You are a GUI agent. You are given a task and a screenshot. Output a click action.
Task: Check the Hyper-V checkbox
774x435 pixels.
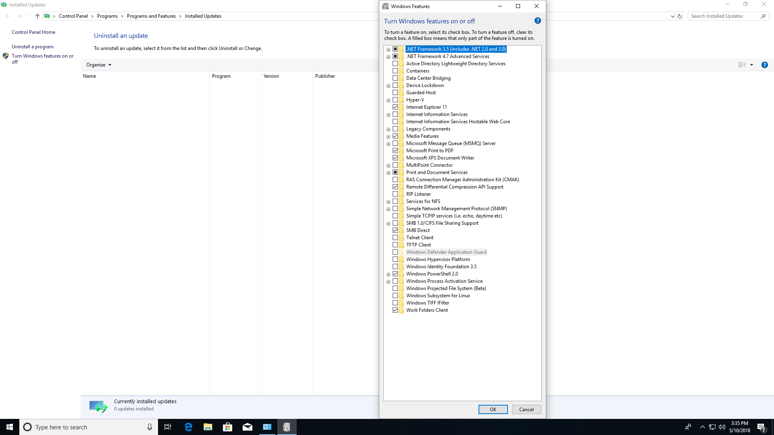point(395,100)
